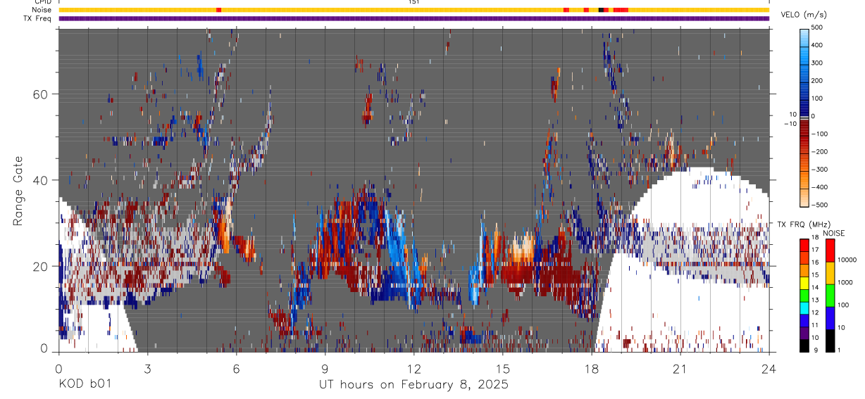Click the "10000" label on the NOISE scale

click(x=847, y=260)
